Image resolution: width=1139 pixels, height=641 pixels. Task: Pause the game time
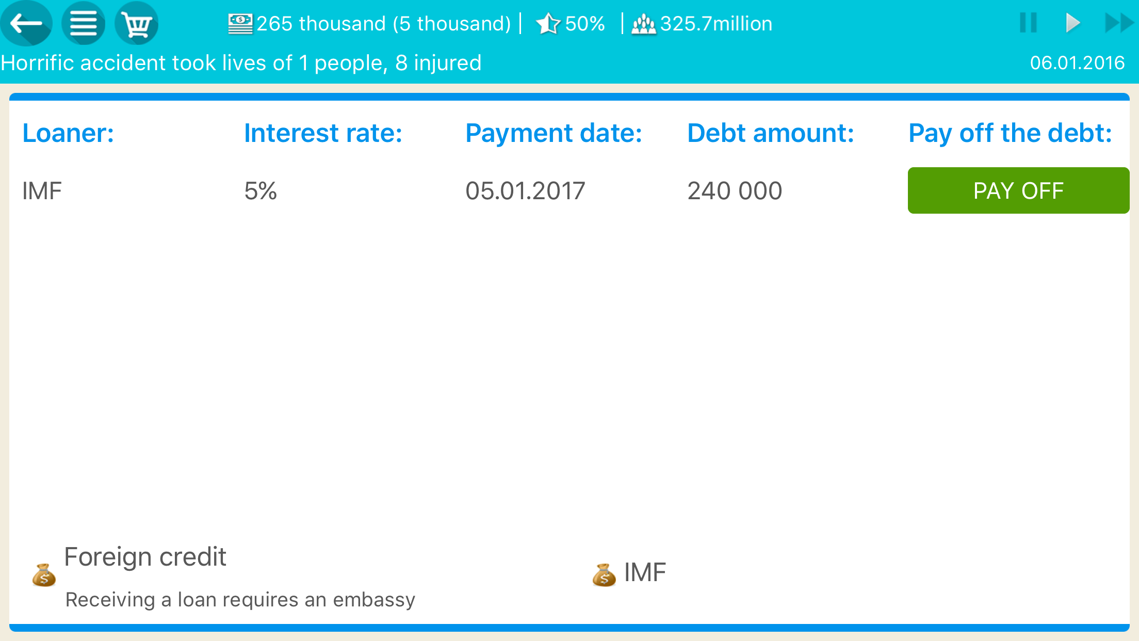click(1028, 23)
